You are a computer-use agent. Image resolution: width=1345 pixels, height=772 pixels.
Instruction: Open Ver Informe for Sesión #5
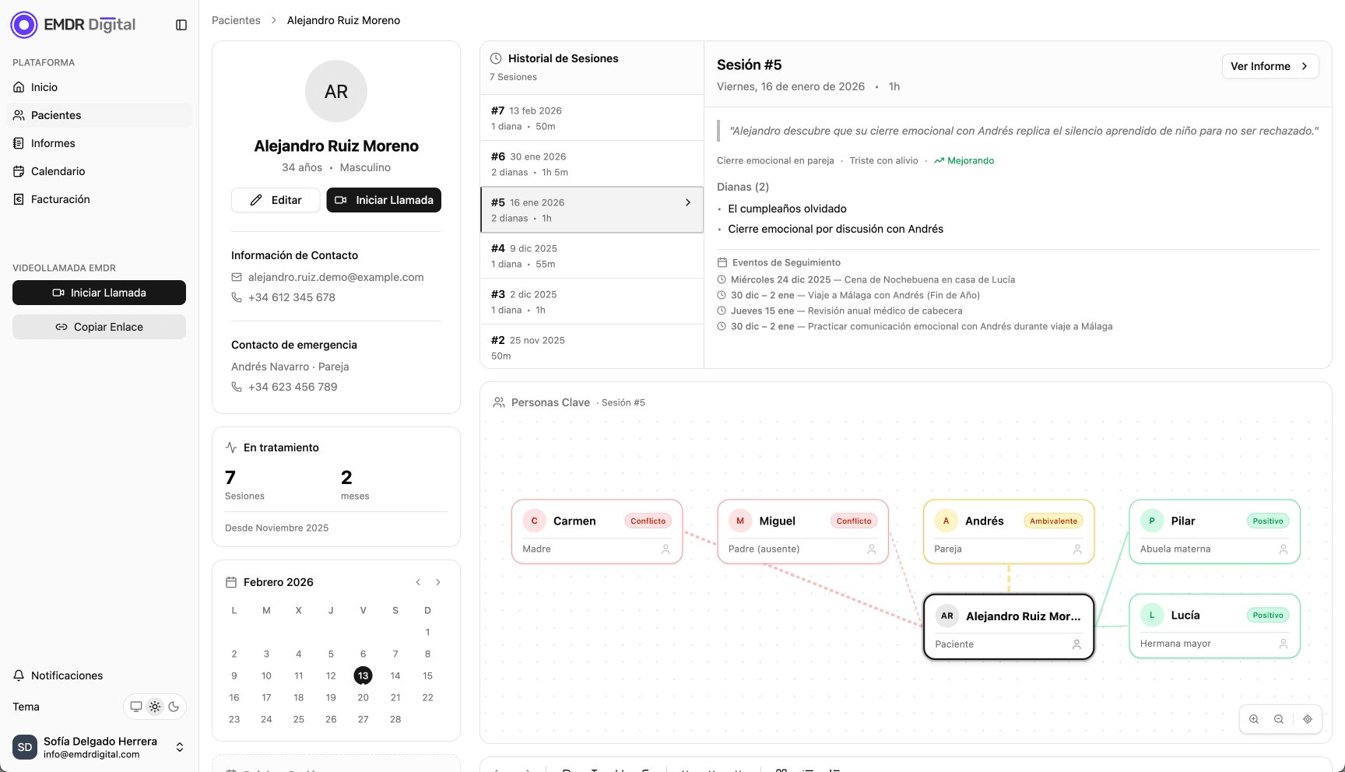click(1270, 66)
